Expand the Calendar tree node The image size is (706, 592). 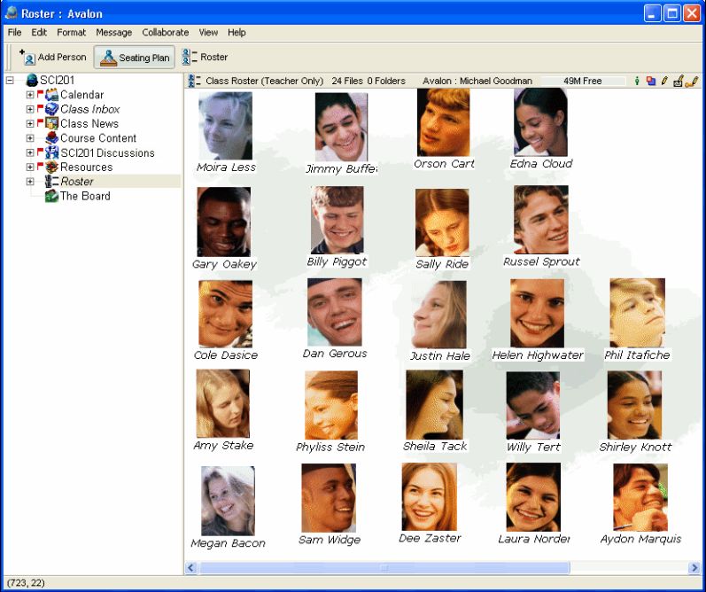(30, 95)
